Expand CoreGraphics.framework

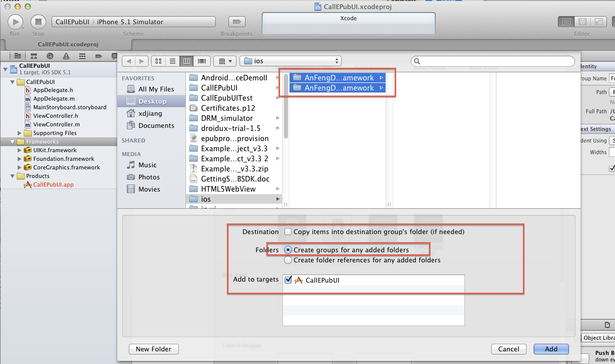(20, 167)
